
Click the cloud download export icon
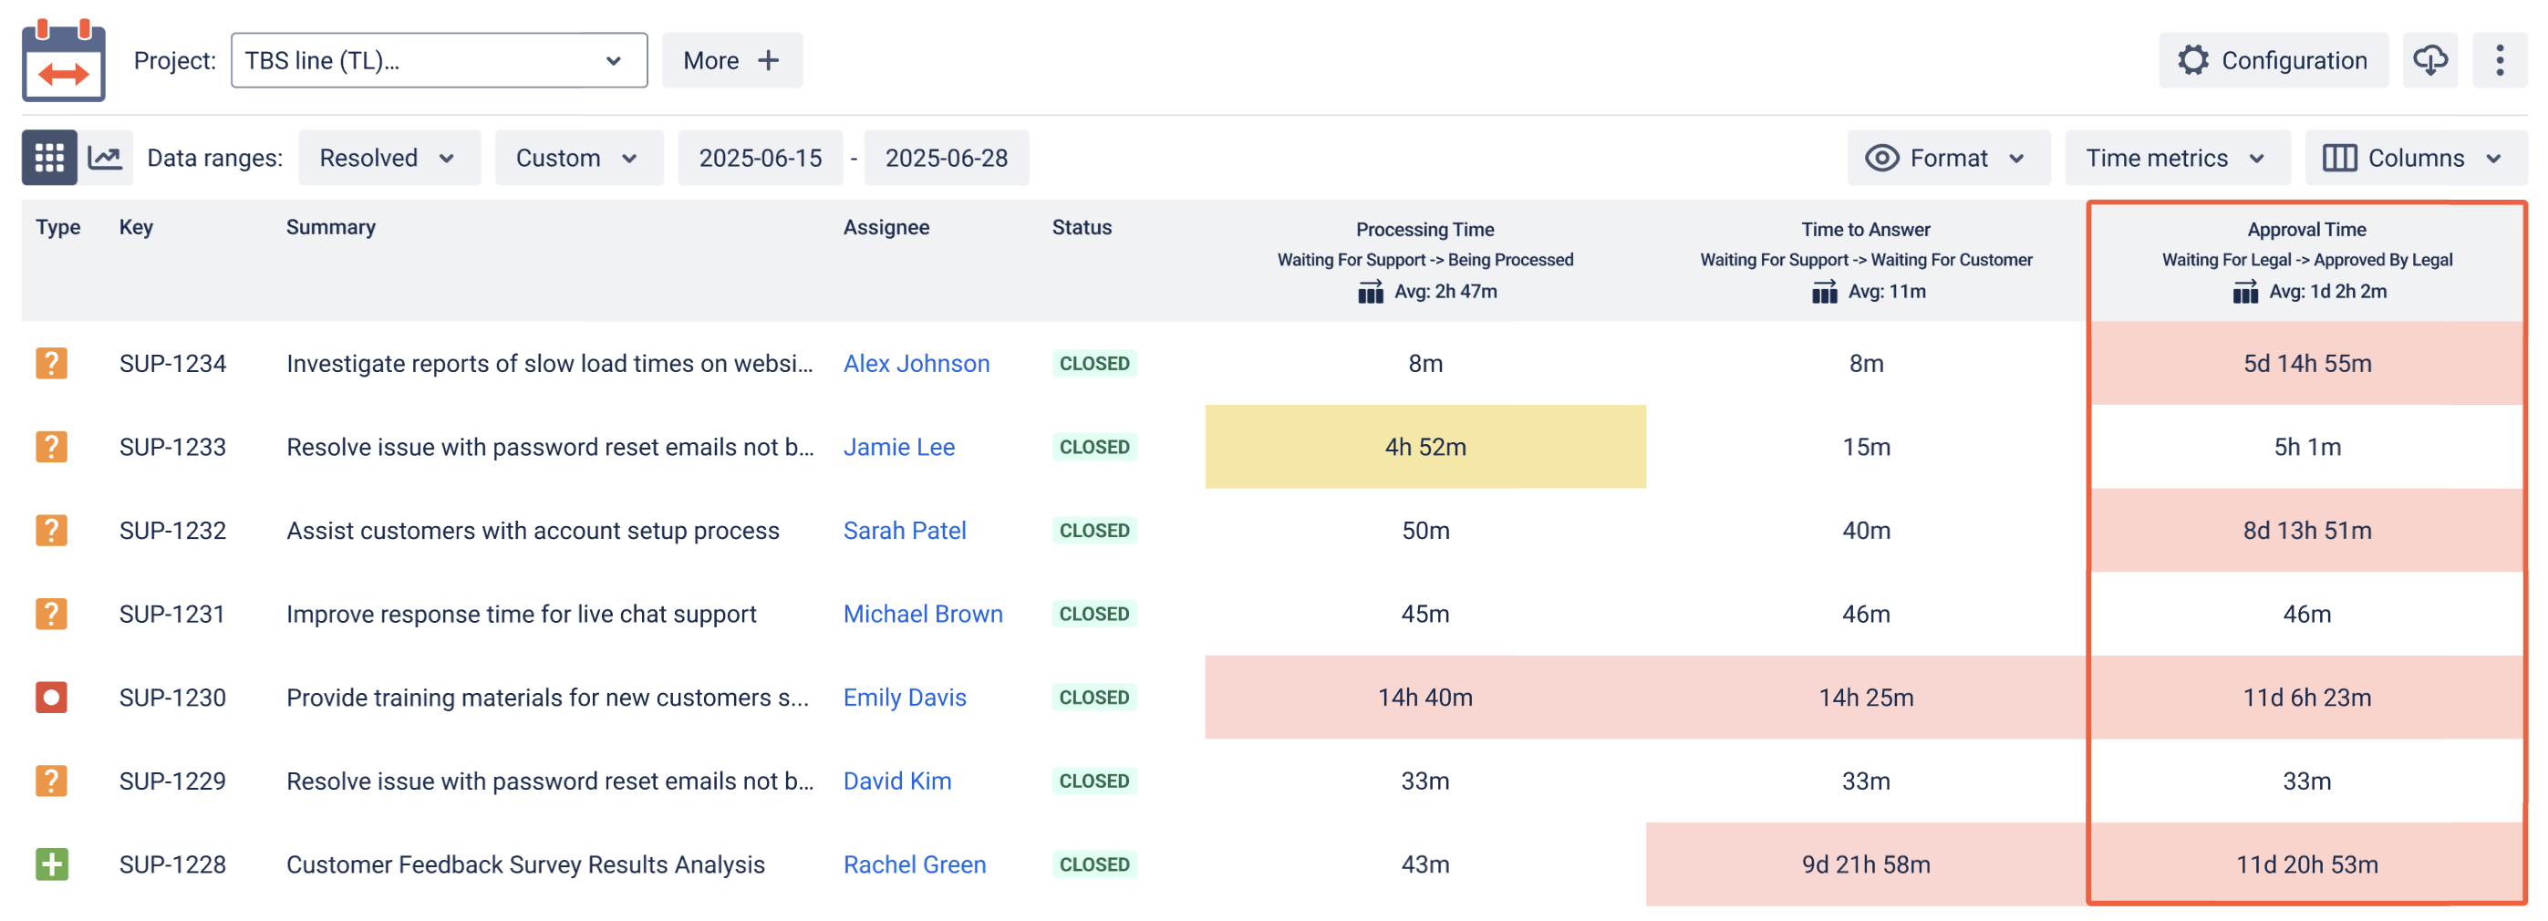(x=2429, y=60)
